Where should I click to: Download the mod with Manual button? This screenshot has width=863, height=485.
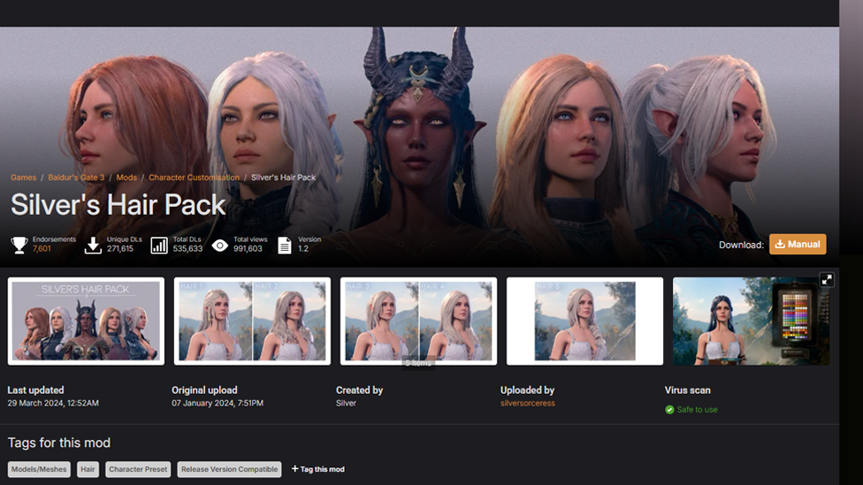pos(798,244)
